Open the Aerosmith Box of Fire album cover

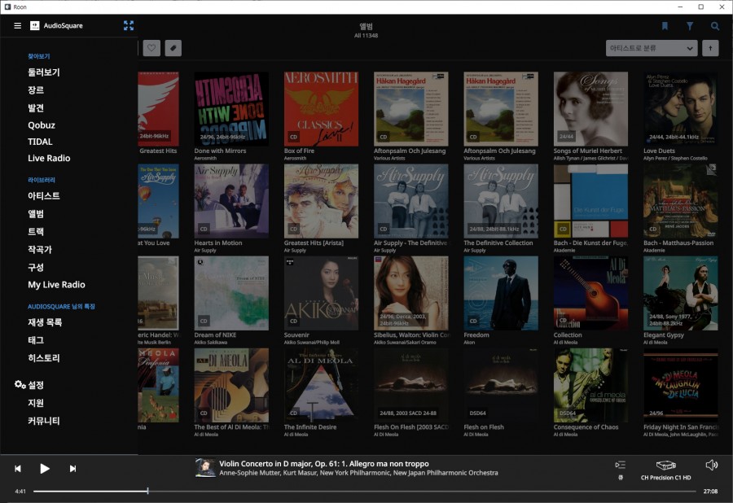click(321, 109)
